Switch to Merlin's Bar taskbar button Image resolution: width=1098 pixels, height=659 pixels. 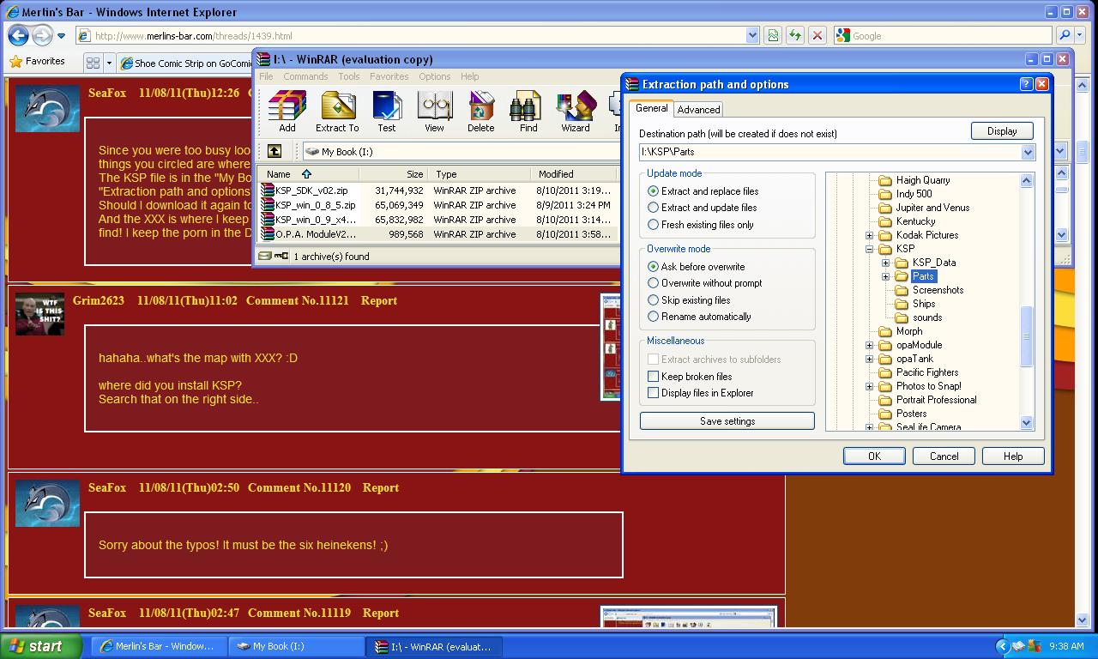[160, 646]
